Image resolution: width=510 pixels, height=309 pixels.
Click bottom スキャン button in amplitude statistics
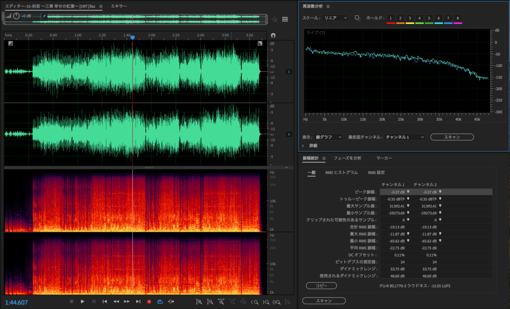coord(324,301)
